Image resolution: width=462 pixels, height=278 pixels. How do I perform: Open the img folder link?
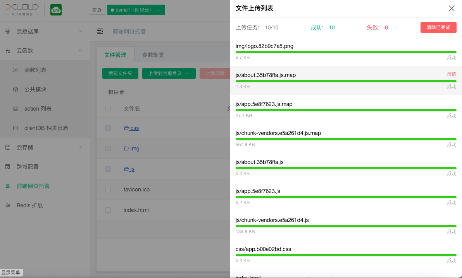click(x=132, y=148)
